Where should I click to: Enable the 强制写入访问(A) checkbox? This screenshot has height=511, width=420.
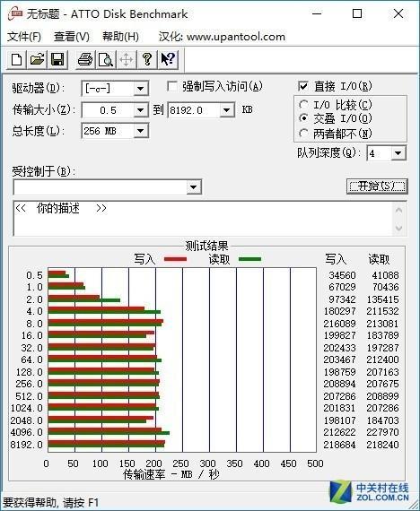coord(172,86)
